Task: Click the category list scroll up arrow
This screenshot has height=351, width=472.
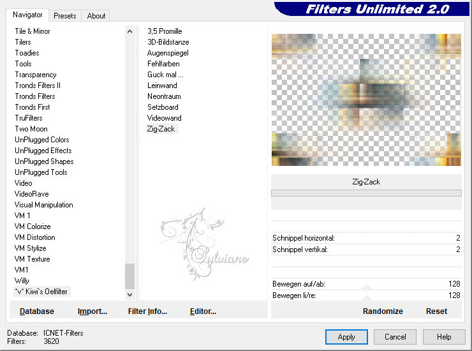Action: pos(129,31)
